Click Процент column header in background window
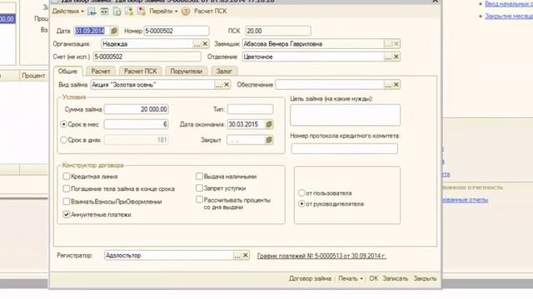Viewport: 533px width, 299px height. [33, 76]
